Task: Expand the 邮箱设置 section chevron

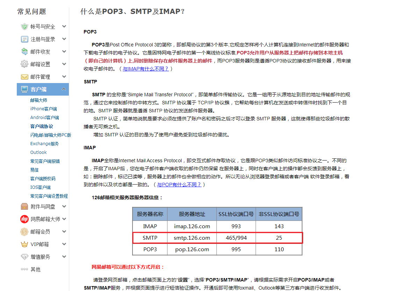Action: [64, 64]
